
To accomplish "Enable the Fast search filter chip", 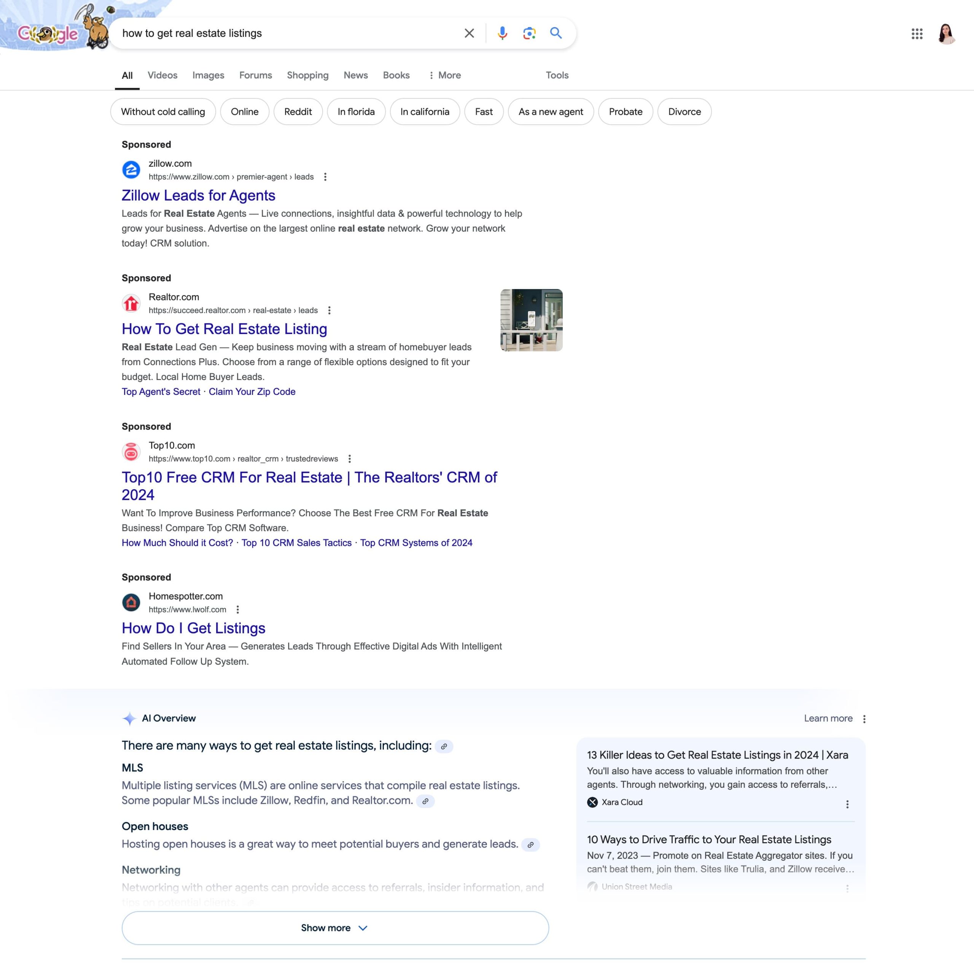I will pos(484,111).
